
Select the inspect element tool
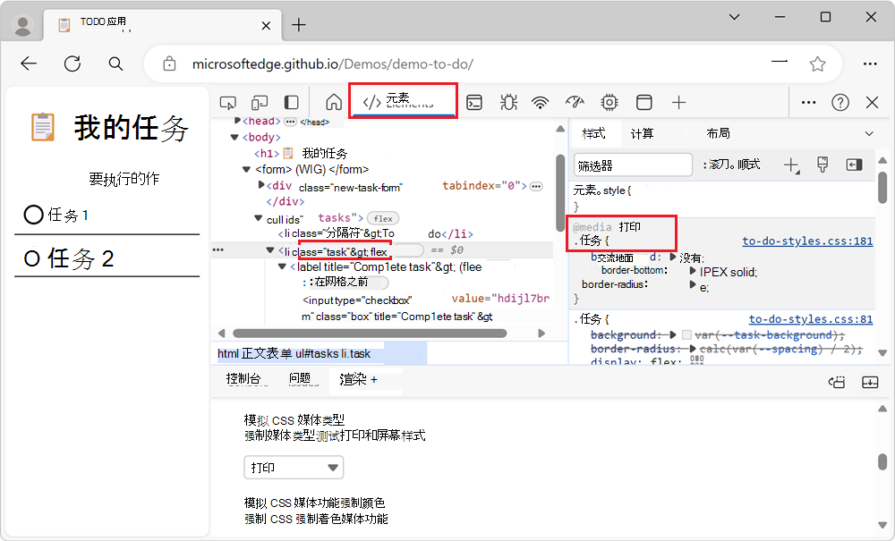tap(227, 102)
